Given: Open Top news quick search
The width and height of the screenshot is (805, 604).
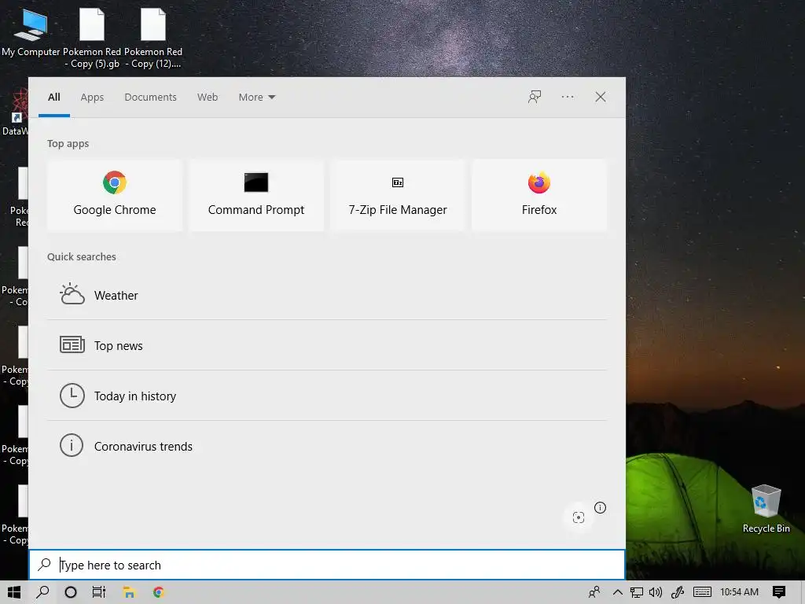Looking at the screenshot, I should 326,345.
